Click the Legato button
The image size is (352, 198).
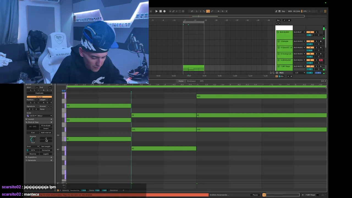(x=46, y=154)
